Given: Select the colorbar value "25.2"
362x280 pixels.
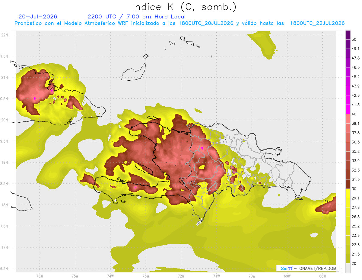Looking at the screenshot, I should pyautogui.click(x=355, y=226).
